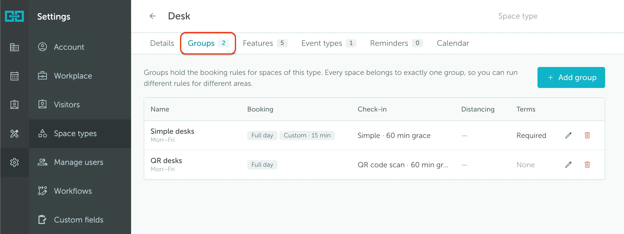Image resolution: width=624 pixels, height=234 pixels.
Task: Click the Check-in column header
Action: (x=372, y=109)
